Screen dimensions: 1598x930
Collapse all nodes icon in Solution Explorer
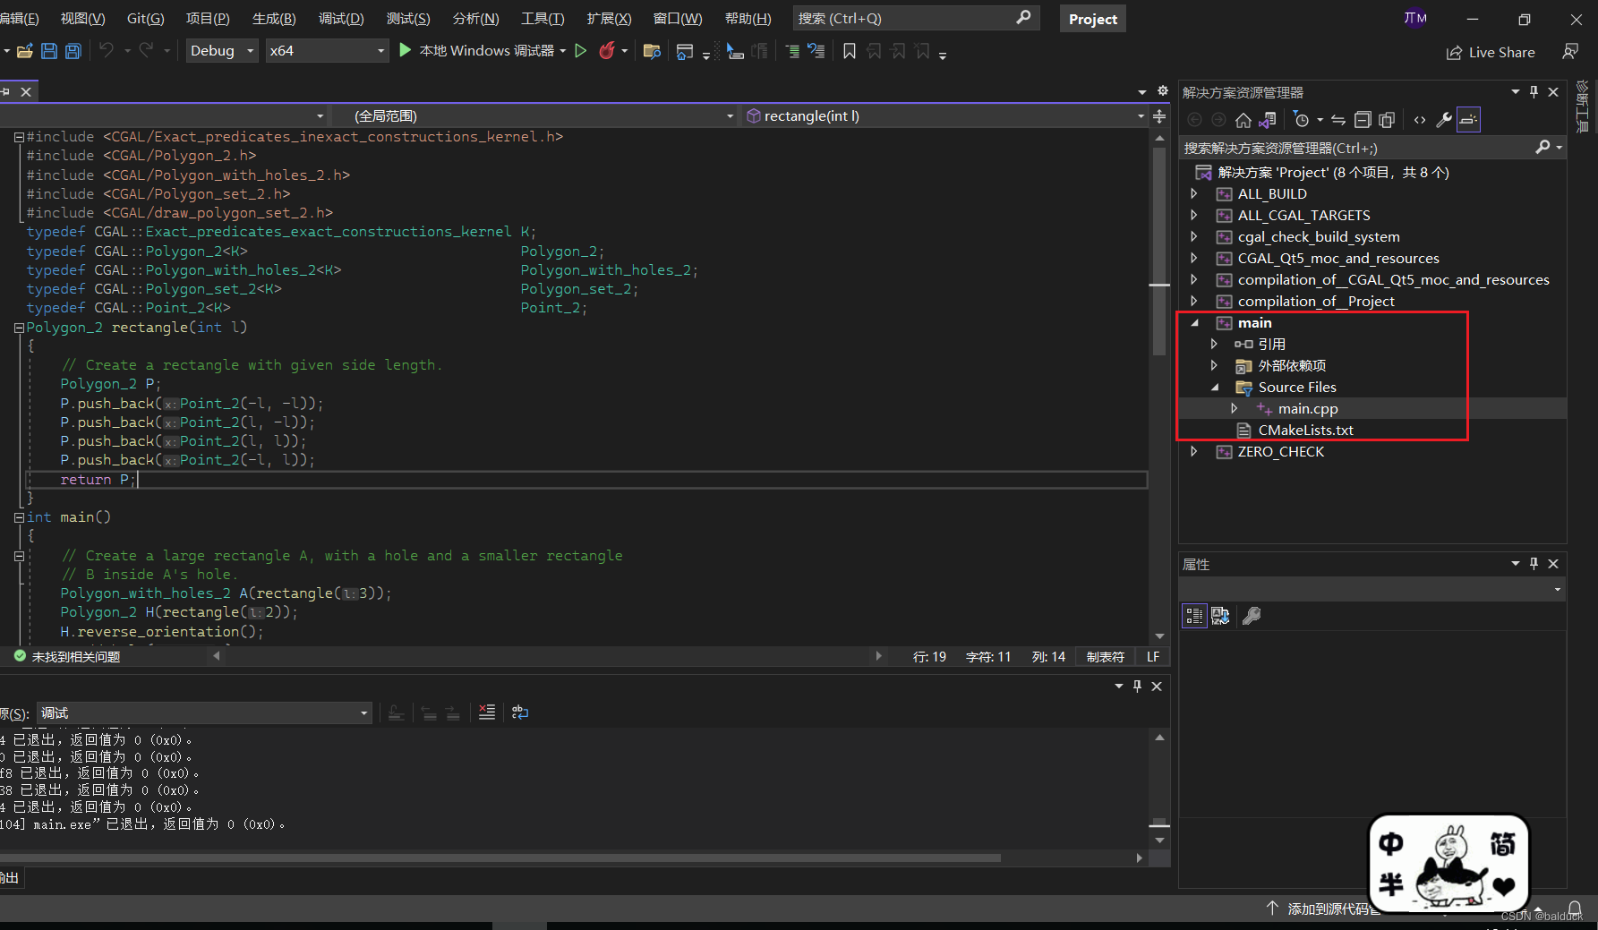(1363, 119)
